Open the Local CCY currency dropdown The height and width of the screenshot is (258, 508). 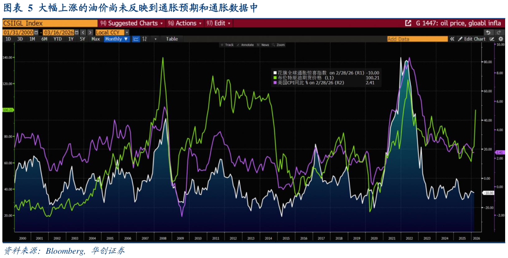(111, 32)
